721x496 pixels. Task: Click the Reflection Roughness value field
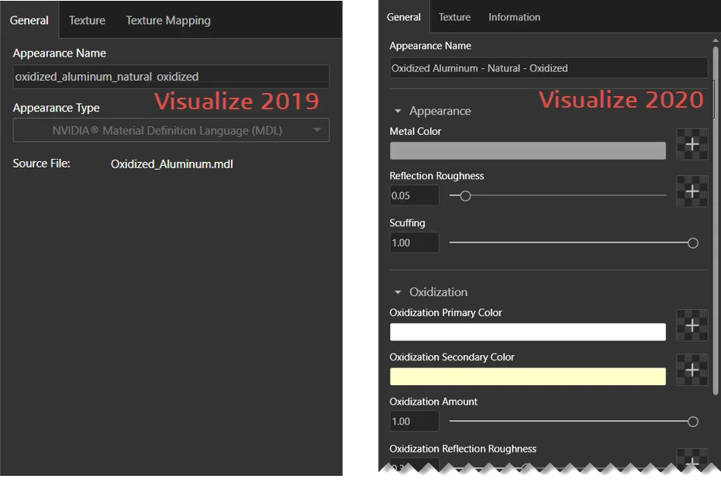(x=414, y=196)
